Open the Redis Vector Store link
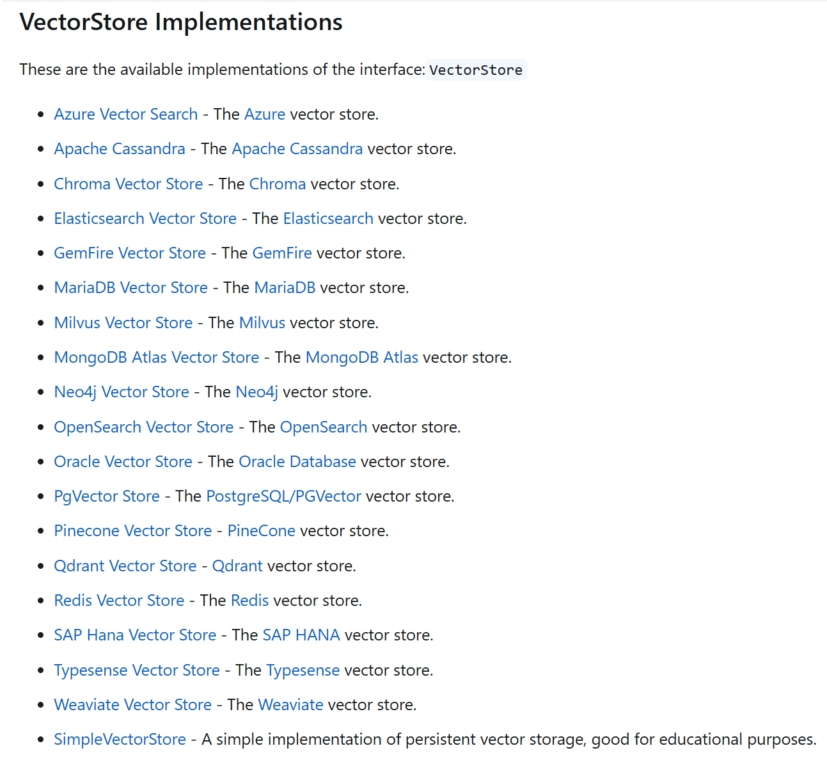This screenshot has width=827, height=762. pos(120,601)
